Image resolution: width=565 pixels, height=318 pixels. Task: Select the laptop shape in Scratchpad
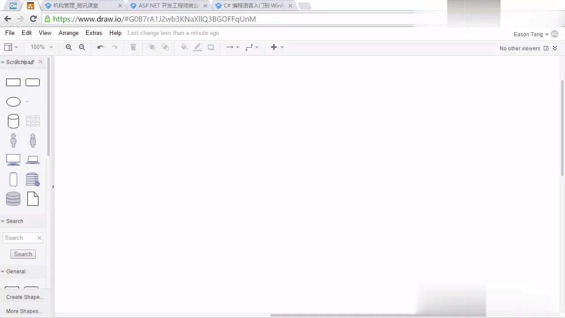[33, 159]
